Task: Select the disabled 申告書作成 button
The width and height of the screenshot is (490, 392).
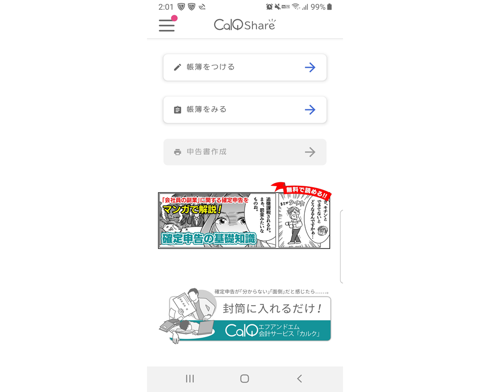Action: point(245,152)
